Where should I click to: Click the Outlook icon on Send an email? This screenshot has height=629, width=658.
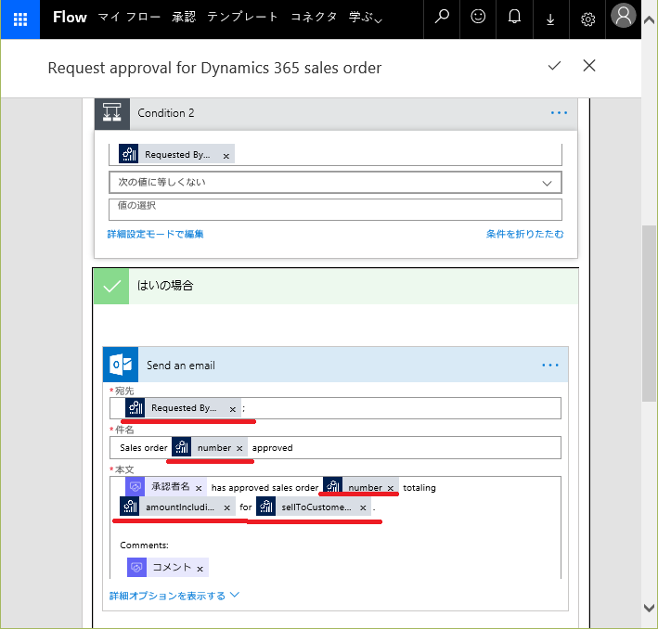[x=121, y=365]
